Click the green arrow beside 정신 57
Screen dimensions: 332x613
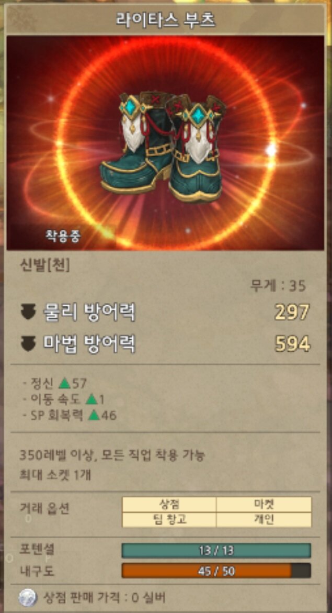click(64, 384)
